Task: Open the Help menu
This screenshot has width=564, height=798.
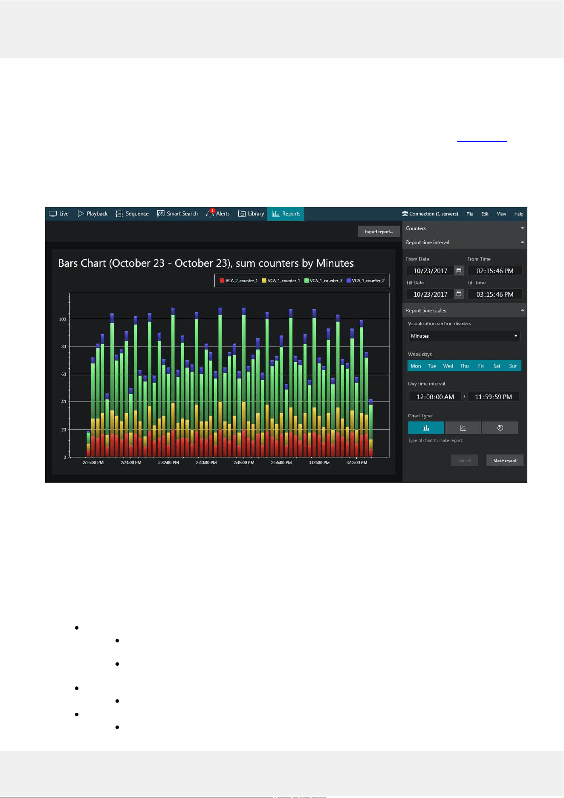Action: 519,214
